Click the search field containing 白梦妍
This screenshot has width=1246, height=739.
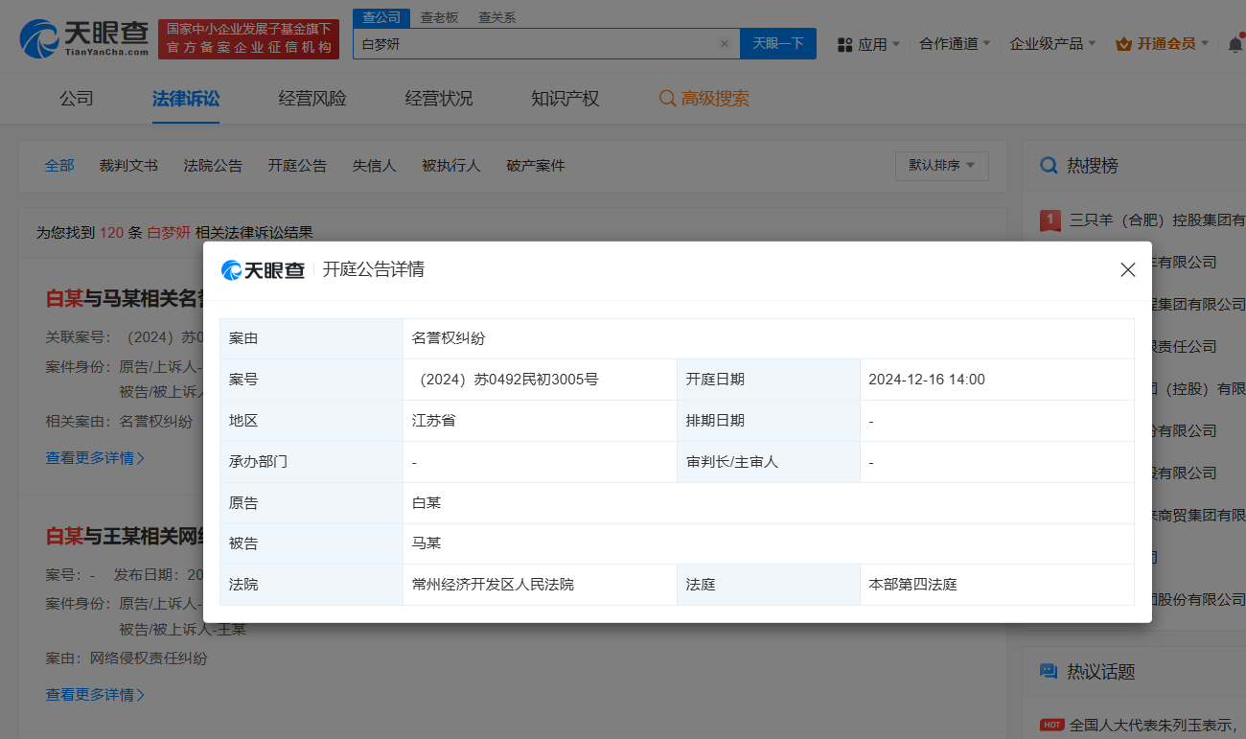pyautogui.click(x=537, y=44)
